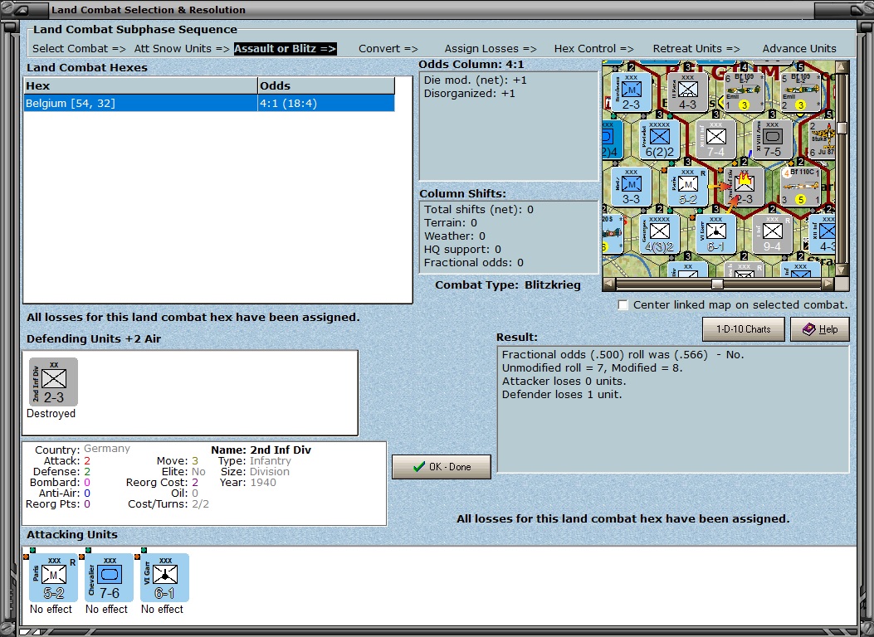This screenshot has width=874, height=637.
Task: Click the Georges 4(3)2 HQ unit on map
Action: point(659,234)
